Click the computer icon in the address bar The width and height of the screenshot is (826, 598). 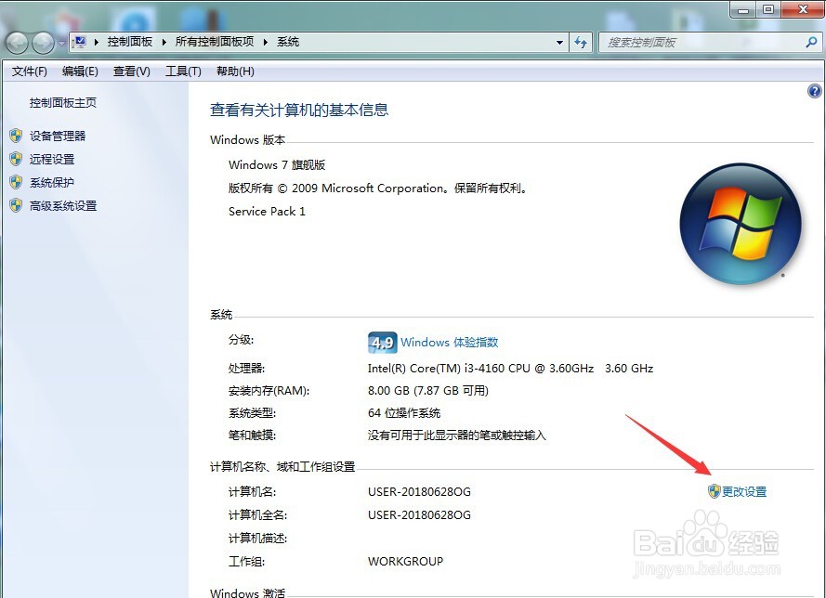[80, 42]
